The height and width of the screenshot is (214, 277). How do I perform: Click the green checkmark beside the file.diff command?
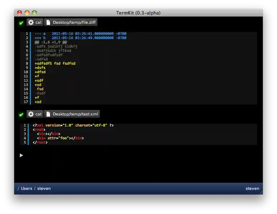point(21,23)
